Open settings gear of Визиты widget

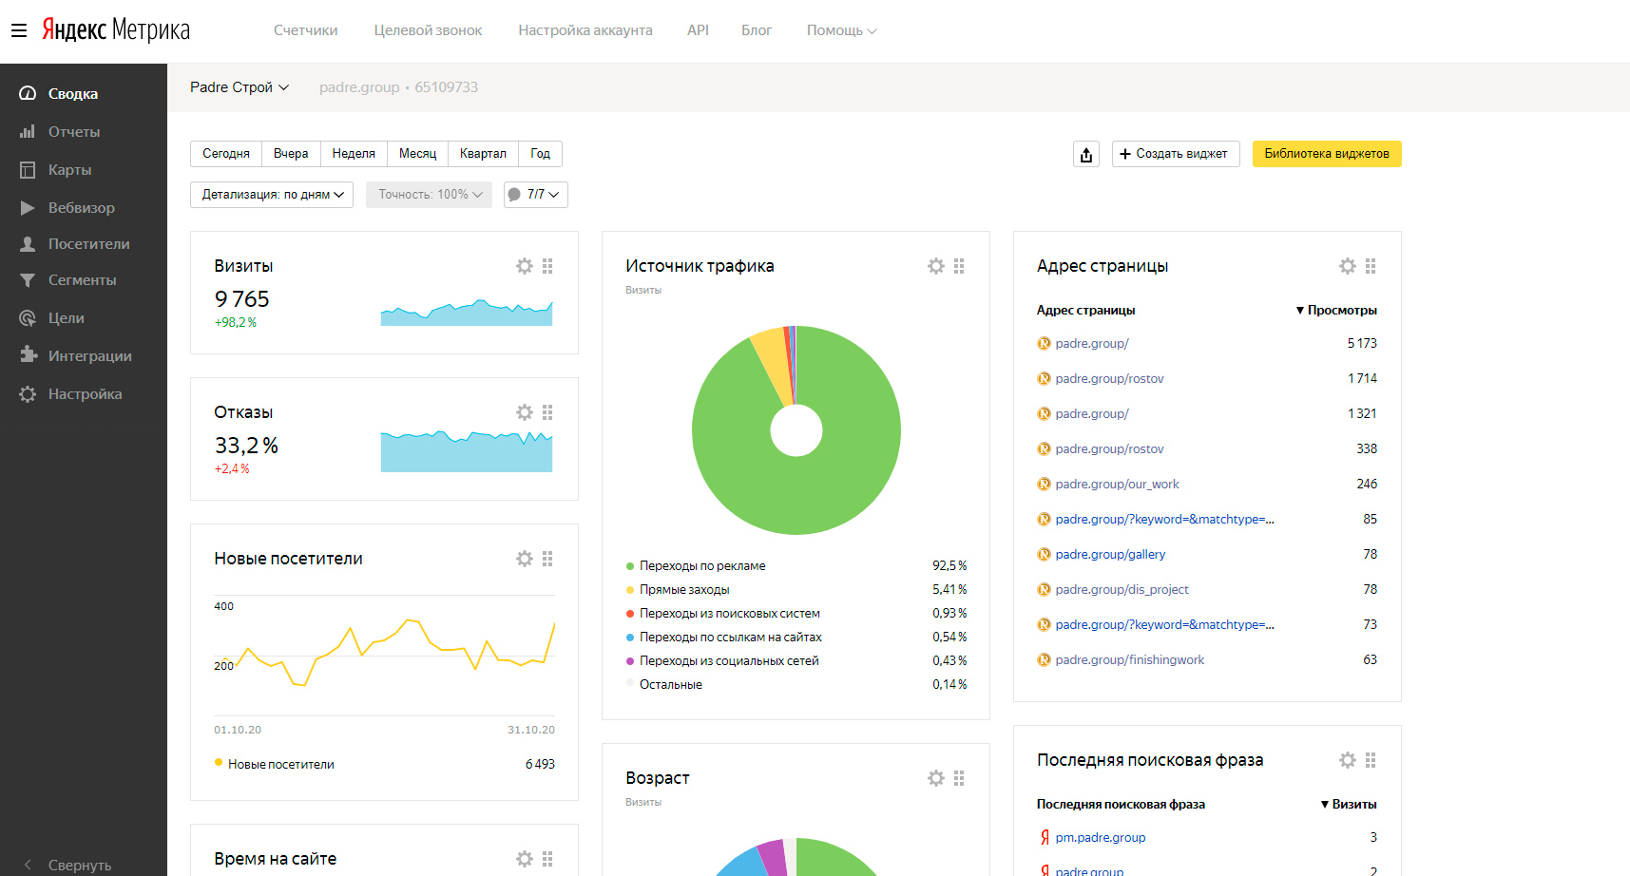pyautogui.click(x=525, y=266)
